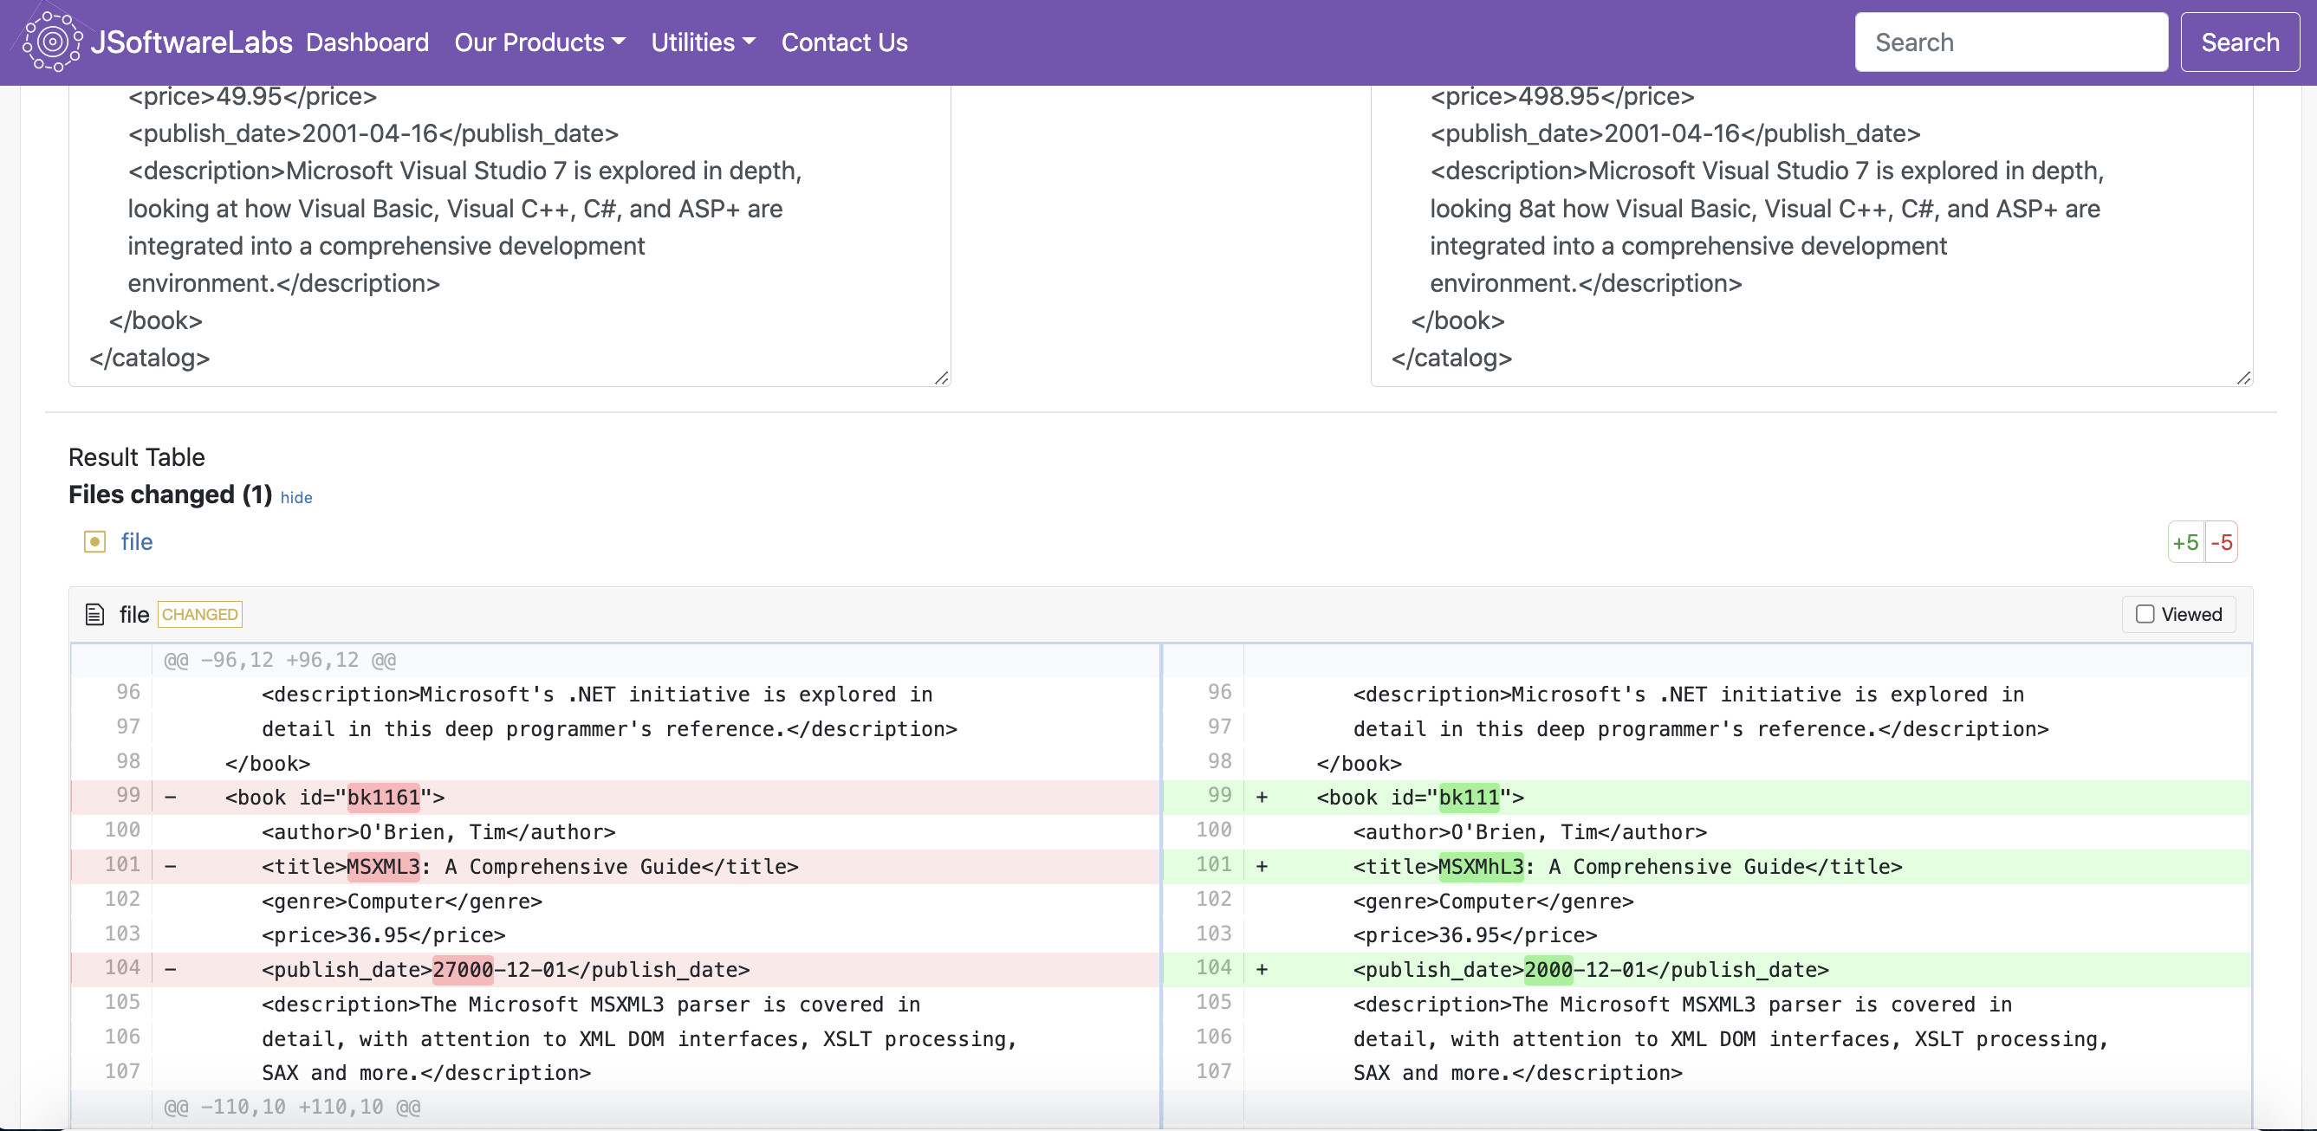Expand the Our Products dropdown

(540, 42)
